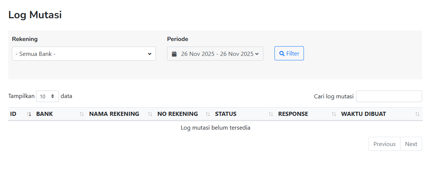Click the calendar icon in Periode field
The height and width of the screenshot is (190, 446).
coord(174,54)
